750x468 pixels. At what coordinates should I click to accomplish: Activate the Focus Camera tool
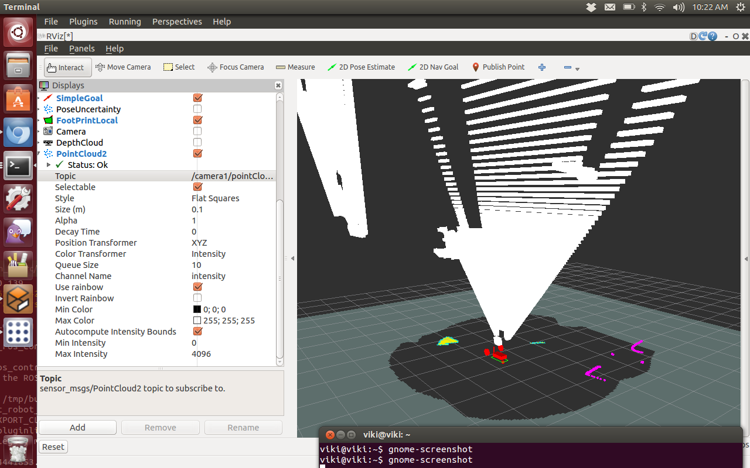point(236,67)
